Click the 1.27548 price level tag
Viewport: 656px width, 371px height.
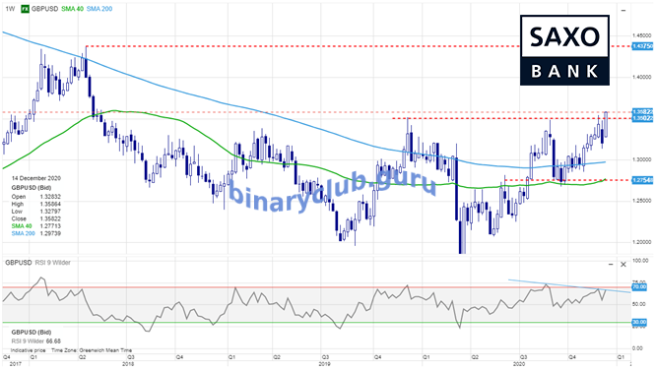[642, 180]
